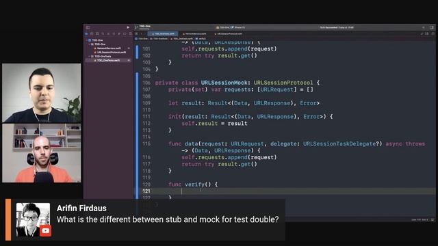This screenshot has height=246, width=438.
Task: Open the Bookmarks navigator icon
Action: (x=97, y=33)
